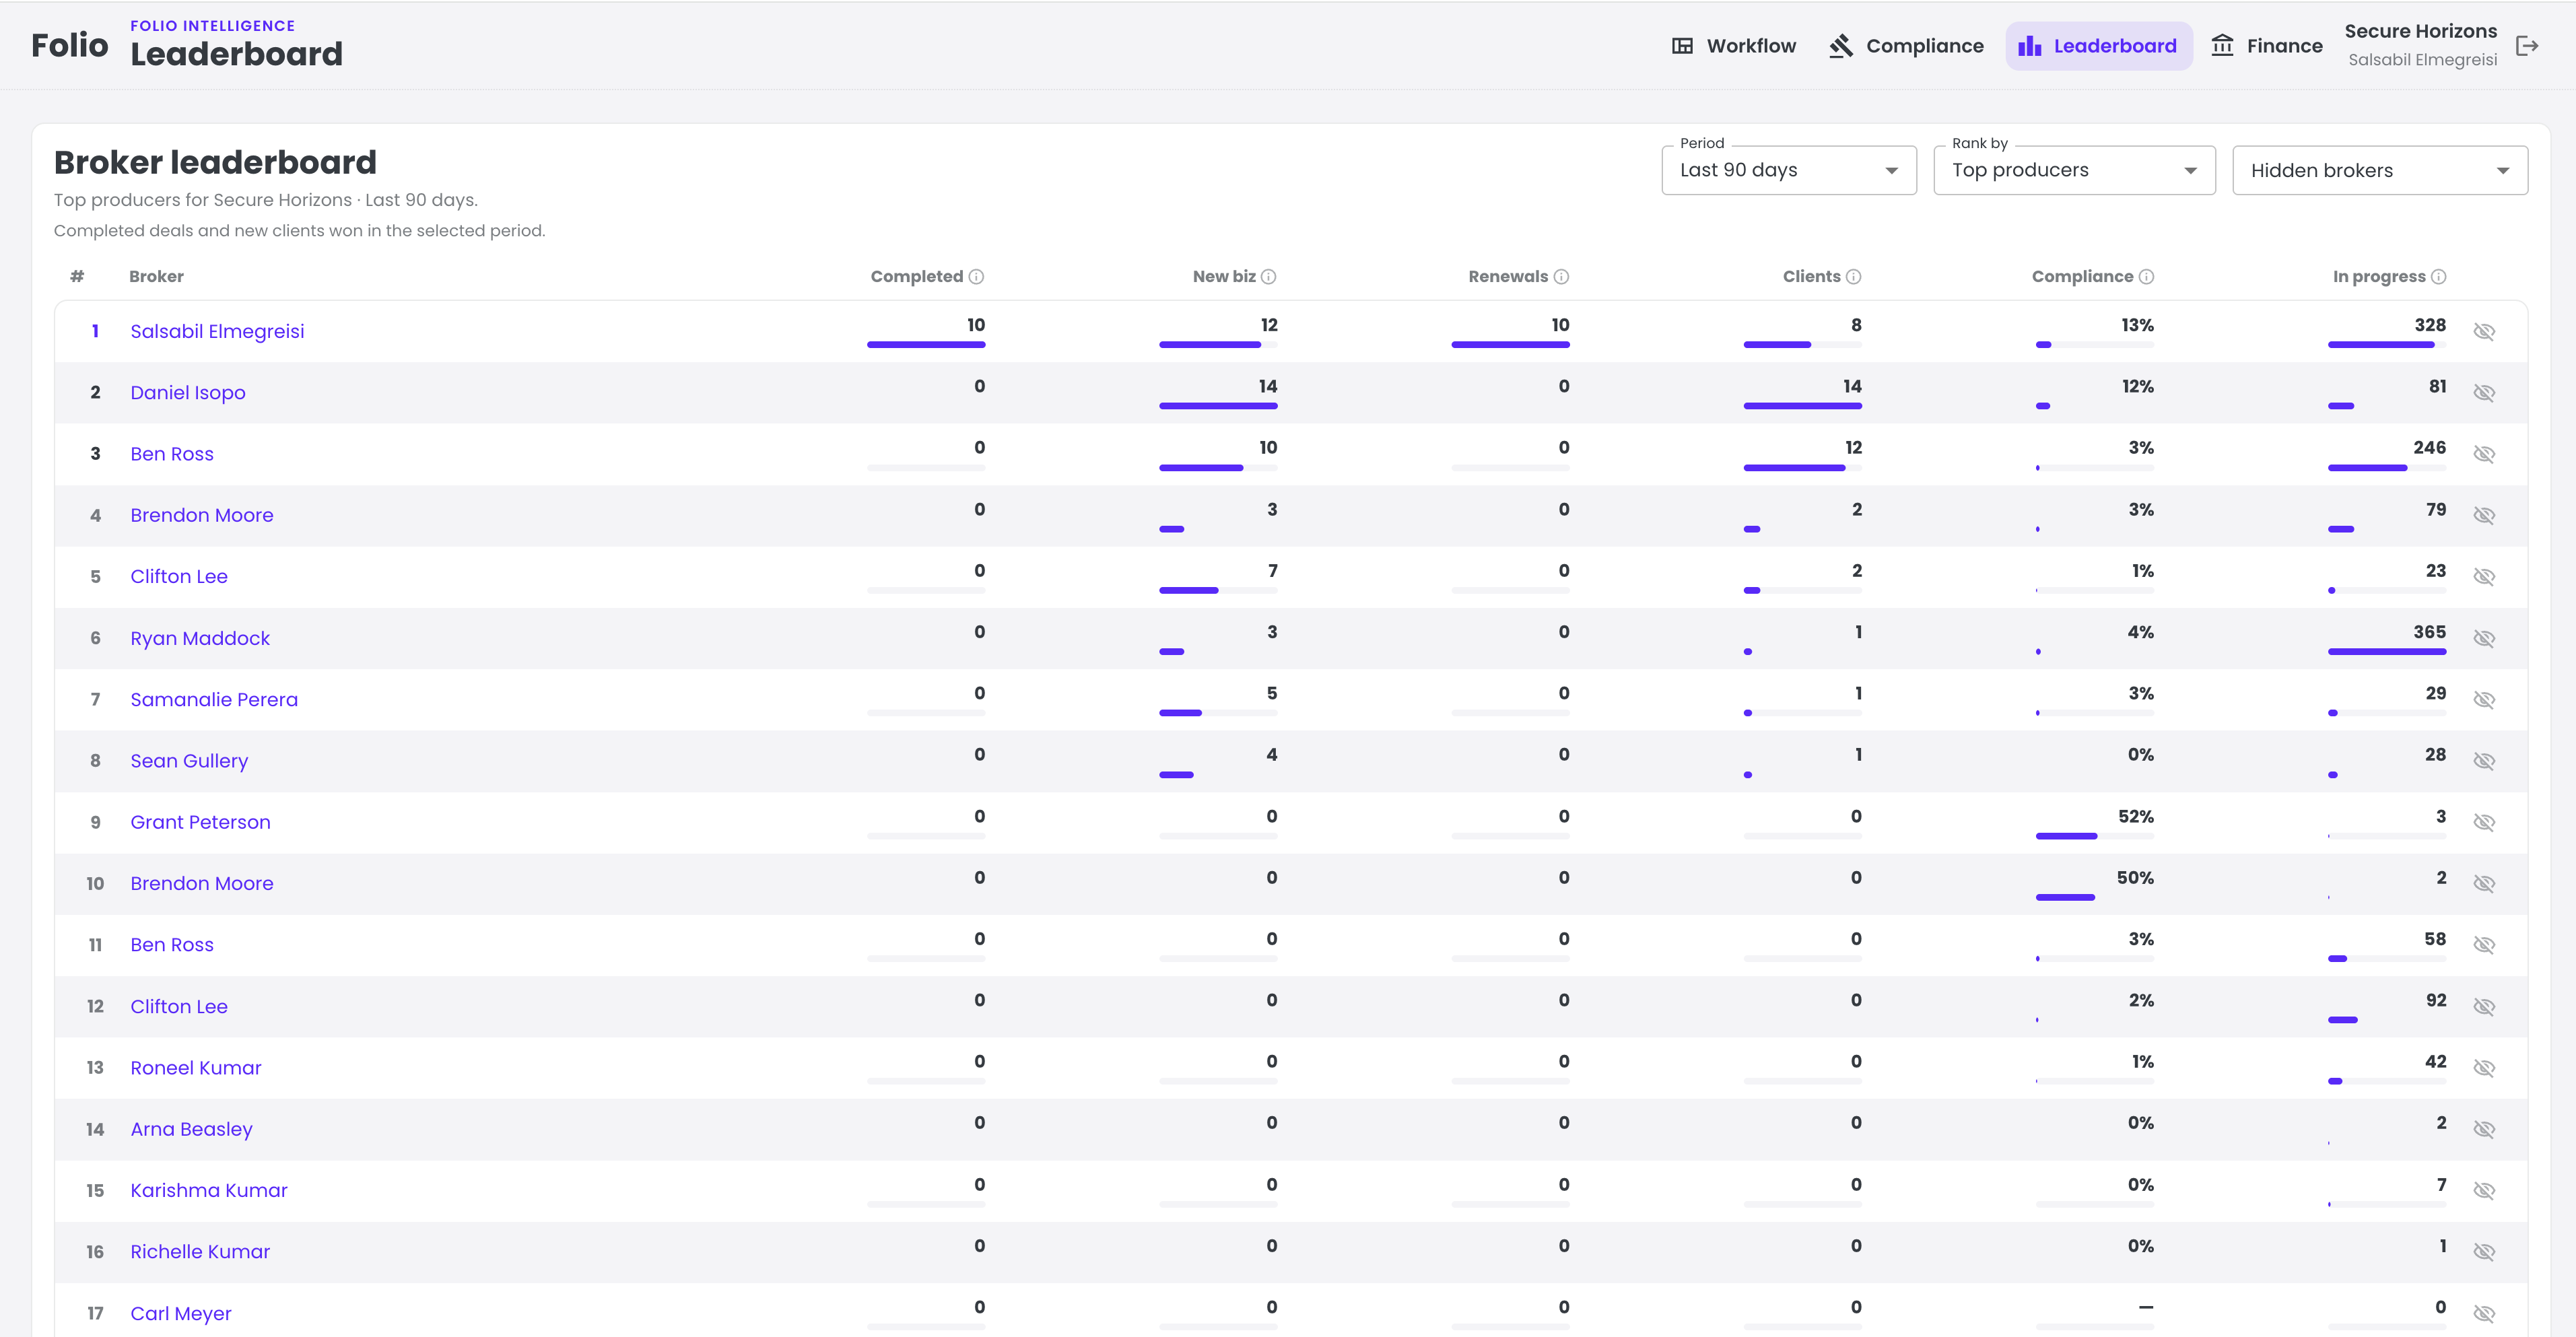The width and height of the screenshot is (2576, 1337).
Task: Hide Carl Meyer from the leaderboard
Action: 2484,1313
